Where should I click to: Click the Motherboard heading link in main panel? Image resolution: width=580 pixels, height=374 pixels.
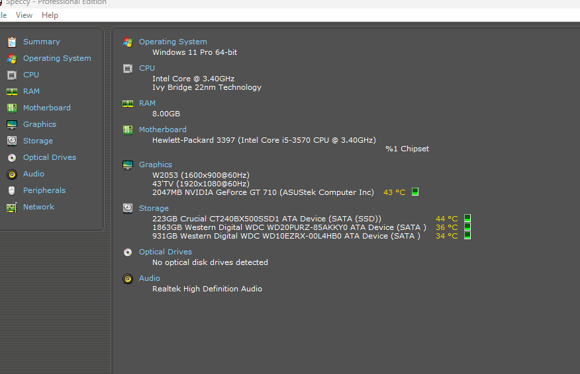point(163,130)
